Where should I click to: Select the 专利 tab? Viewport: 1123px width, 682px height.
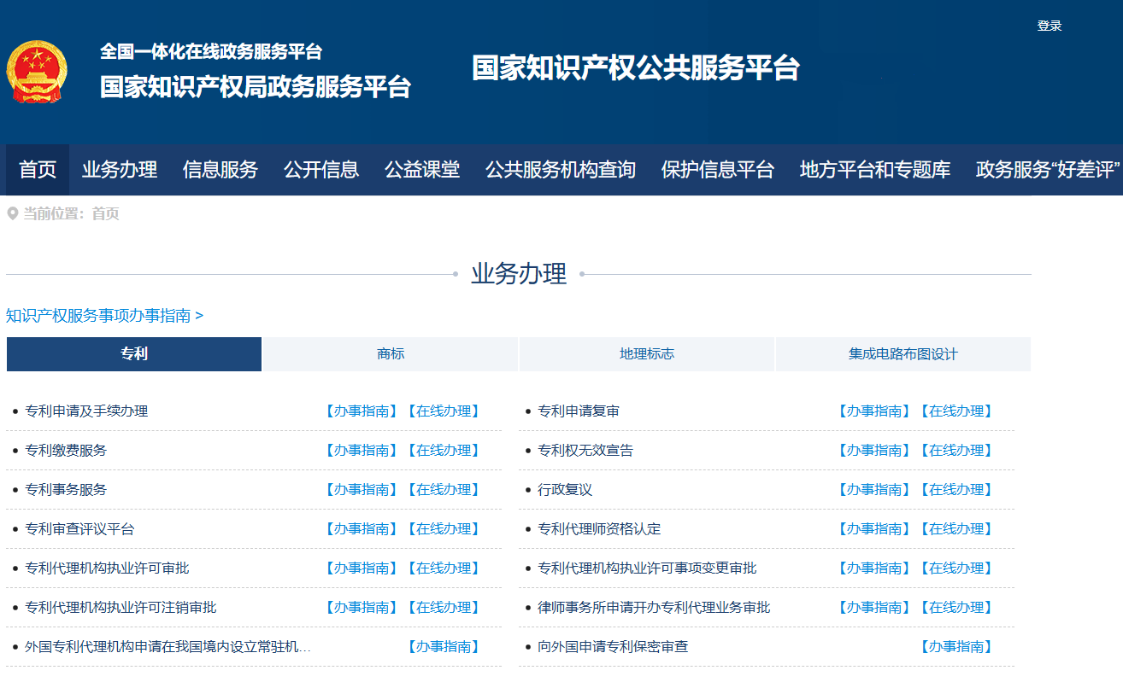tap(134, 353)
